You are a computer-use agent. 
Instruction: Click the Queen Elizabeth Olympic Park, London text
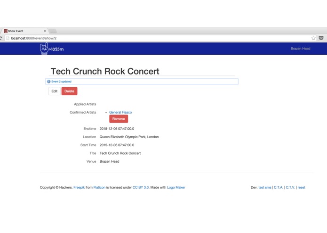(x=129, y=137)
